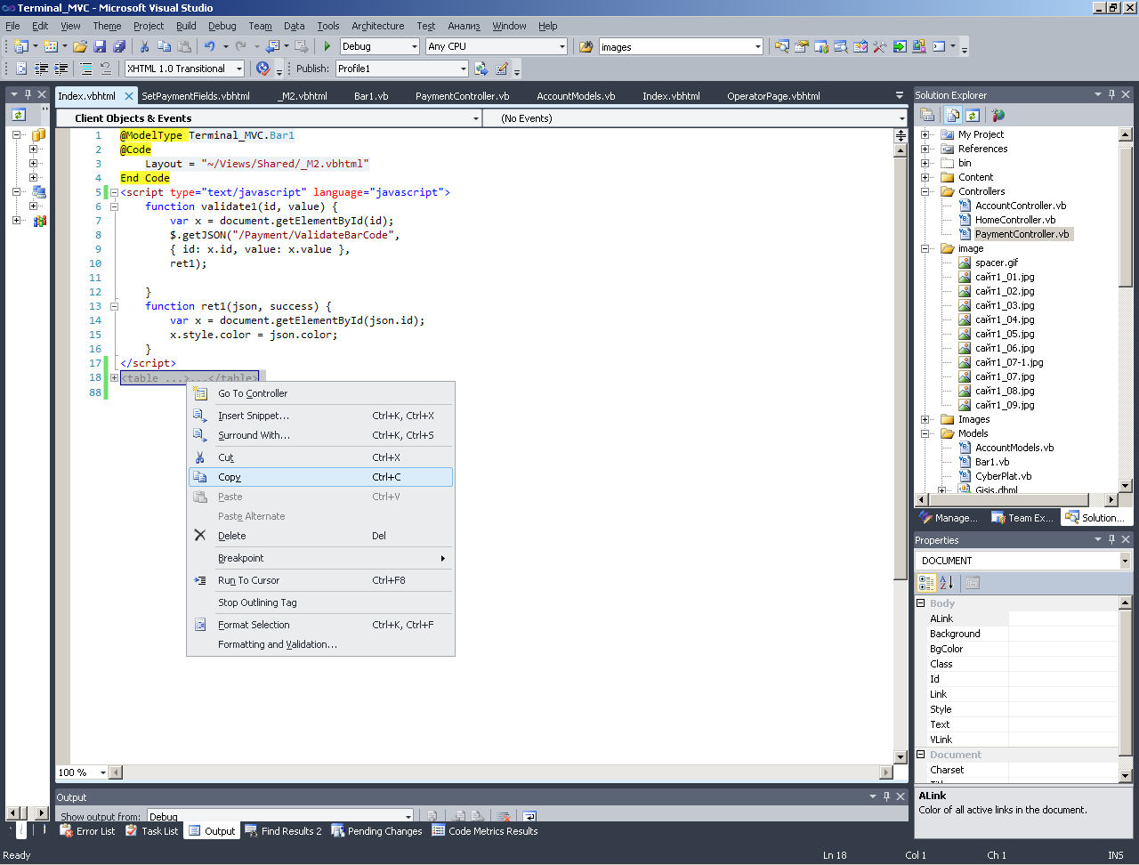
Task: Click the Show All Files icon
Action: pyautogui.click(x=952, y=115)
